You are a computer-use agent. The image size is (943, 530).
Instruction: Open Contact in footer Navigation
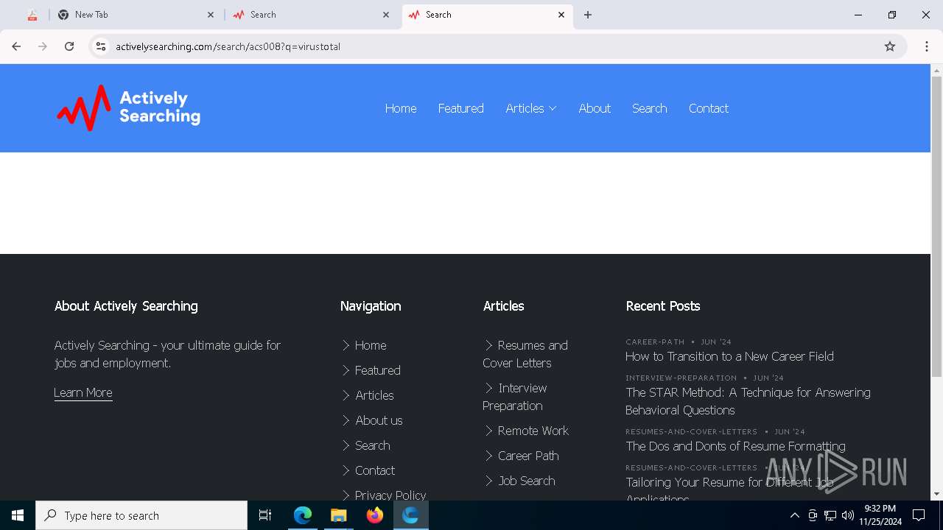coord(374,470)
